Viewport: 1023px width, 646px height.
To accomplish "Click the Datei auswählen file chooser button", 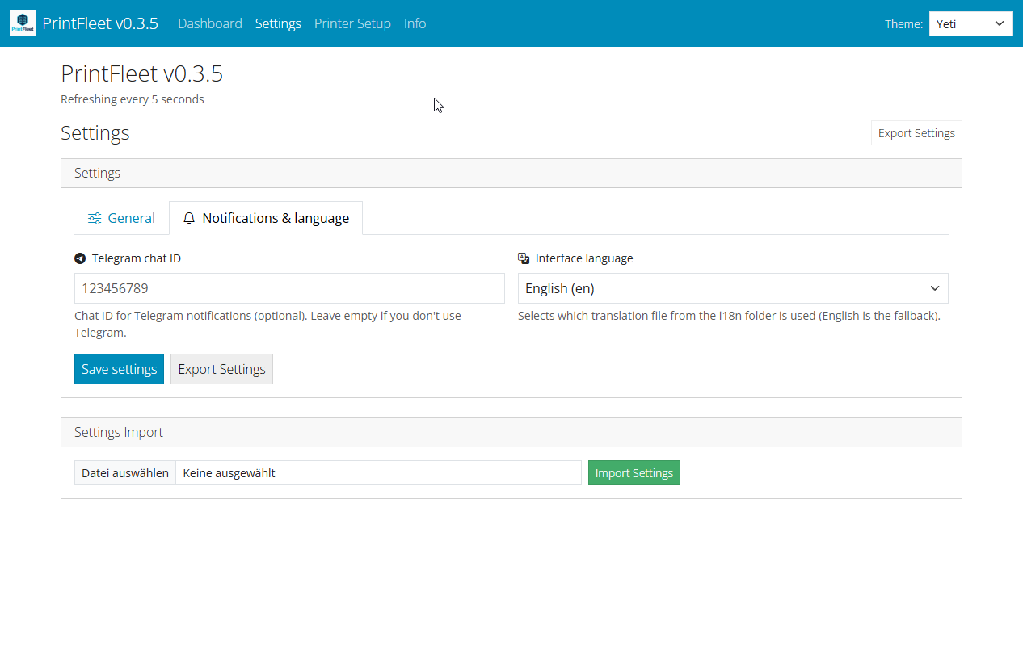I will pos(125,473).
